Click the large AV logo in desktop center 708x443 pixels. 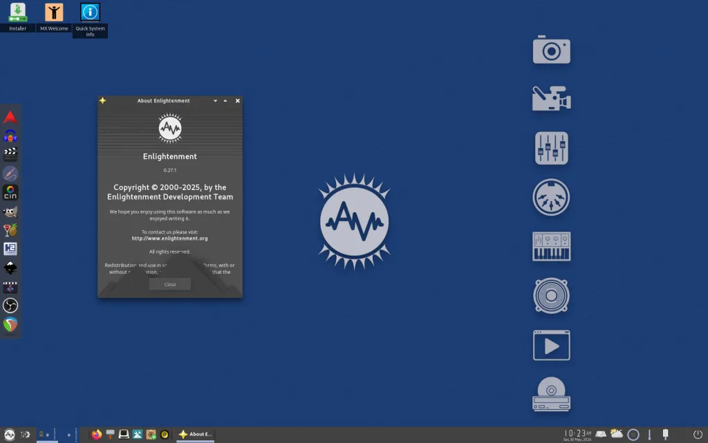pyautogui.click(x=355, y=221)
